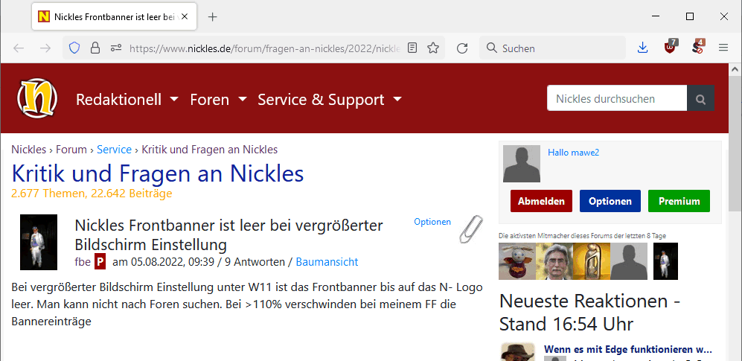Image resolution: width=742 pixels, height=361 pixels.
Task: Open the Firefox downloads panel
Action: [642, 48]
